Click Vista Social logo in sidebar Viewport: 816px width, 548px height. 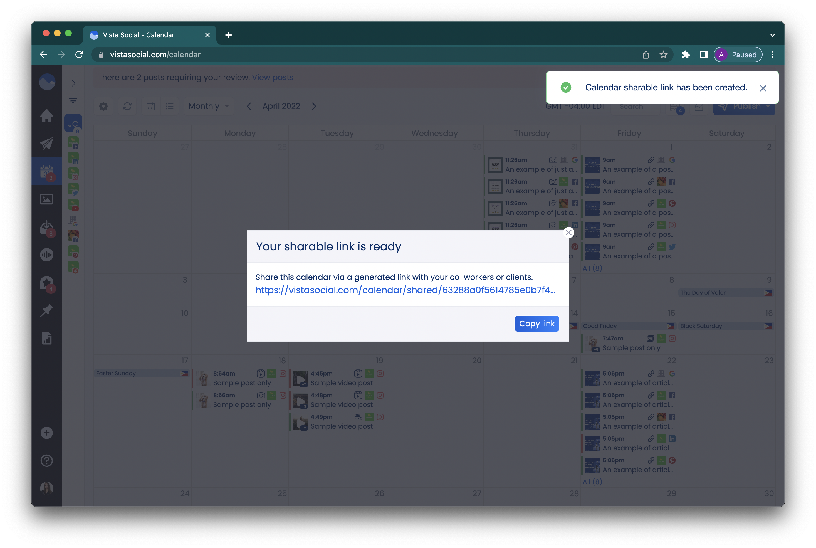coord(47,82)
